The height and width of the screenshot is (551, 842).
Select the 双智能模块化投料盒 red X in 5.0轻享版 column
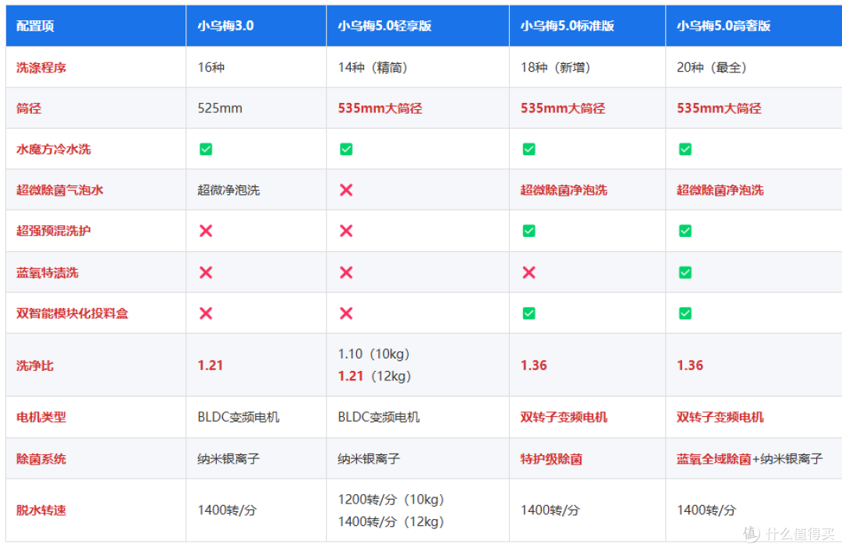(346, 313)
